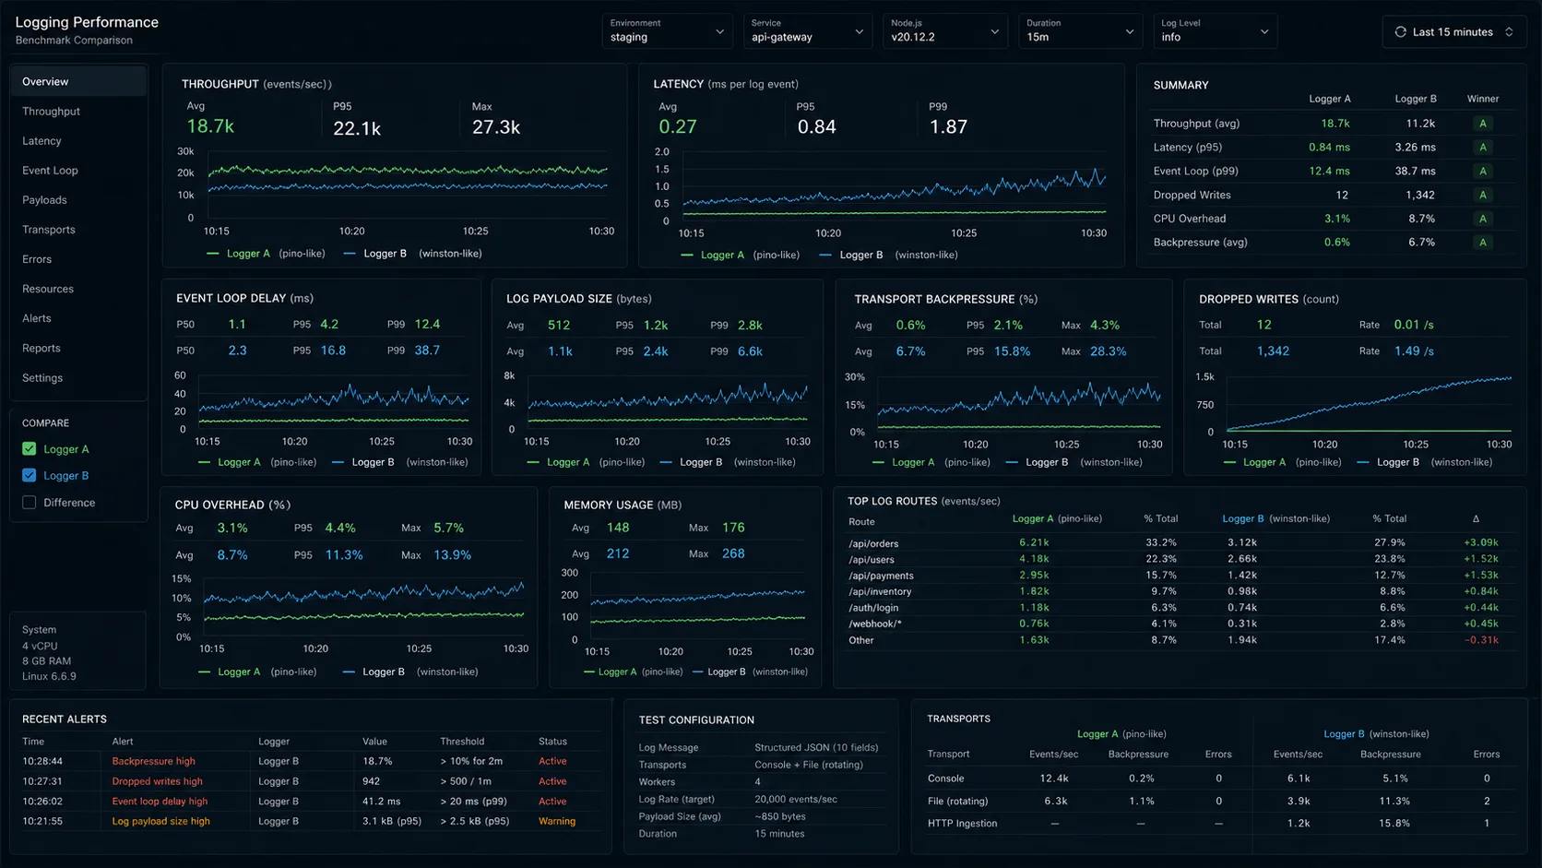Image resolution: width=1542 pixels, height=868 pixels.
Task: Open the Duration 15m dropdown
Action: [x=1081, y=30]
